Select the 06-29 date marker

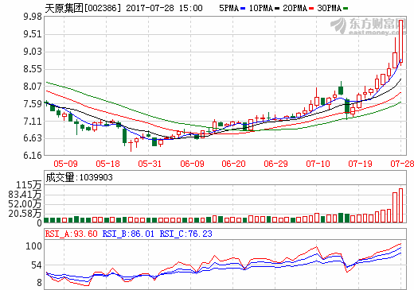[275, 164]
